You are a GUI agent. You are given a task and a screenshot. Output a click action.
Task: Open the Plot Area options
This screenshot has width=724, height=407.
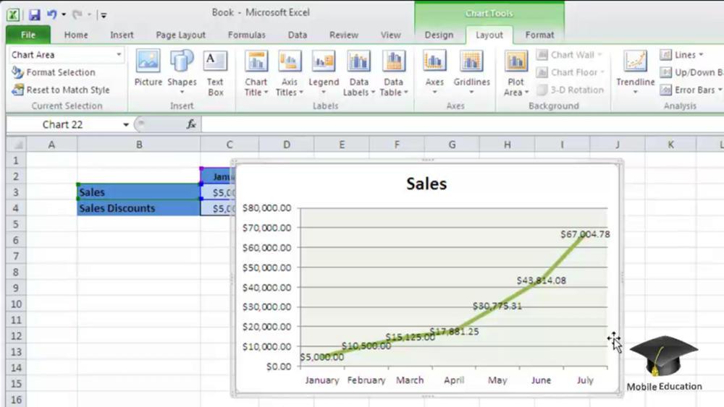click(x=515, y=74)
